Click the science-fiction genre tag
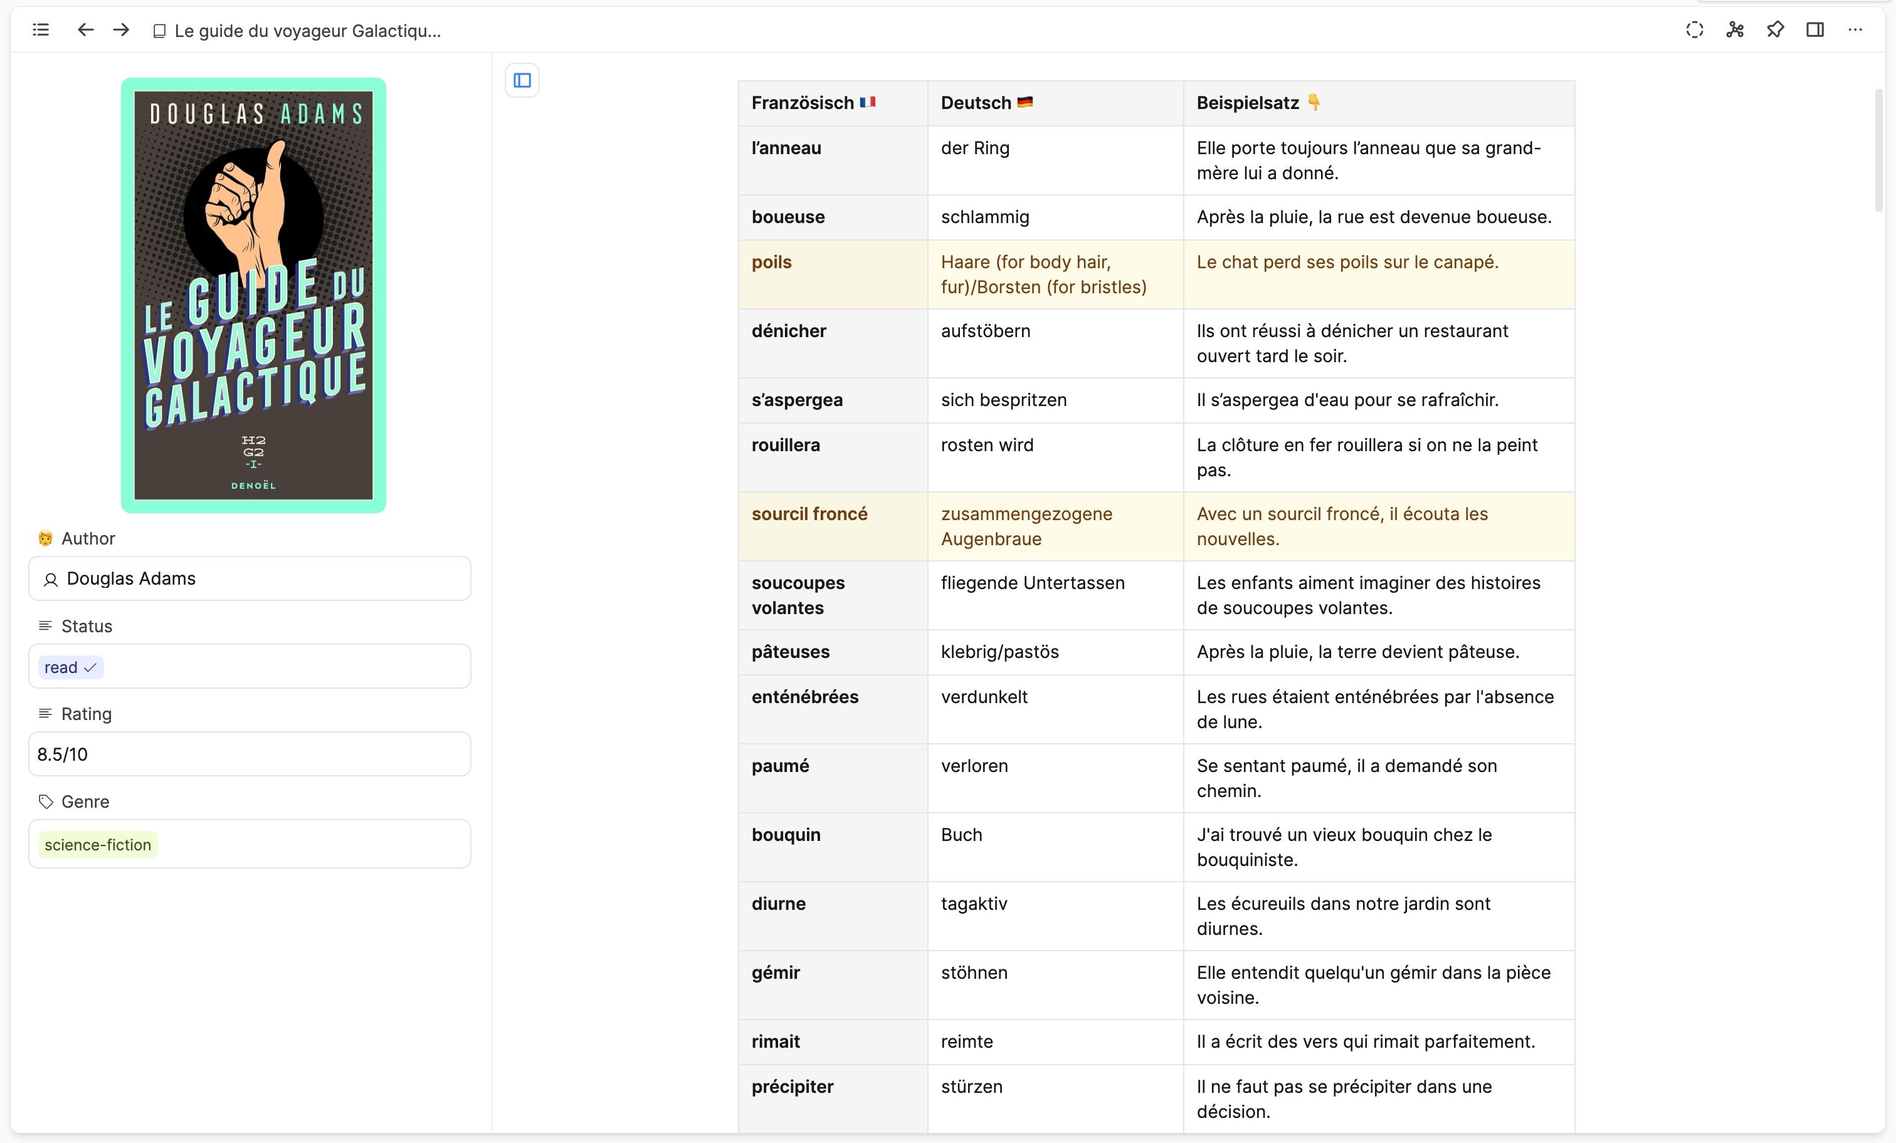1896x1143 pixels. point(97,844)
